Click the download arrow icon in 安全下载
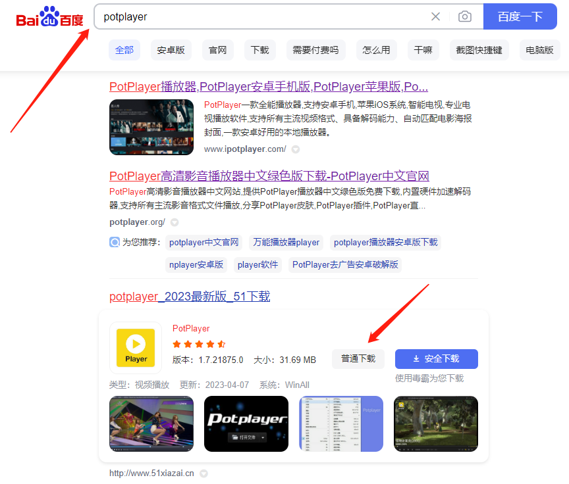The width and height of the screenshot is (569, 484). (x=415, y=358)
